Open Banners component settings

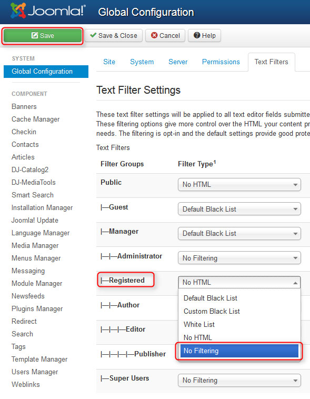coord(24,107)
